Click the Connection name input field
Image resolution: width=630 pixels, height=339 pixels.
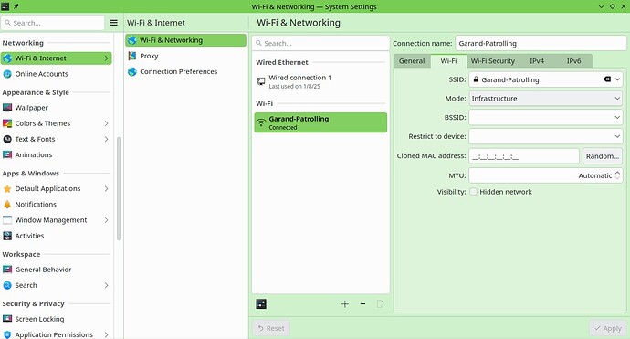click(x=541, y=43)
